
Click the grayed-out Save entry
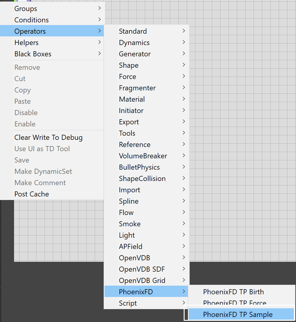pyautogui.click(x=52, y=160)
